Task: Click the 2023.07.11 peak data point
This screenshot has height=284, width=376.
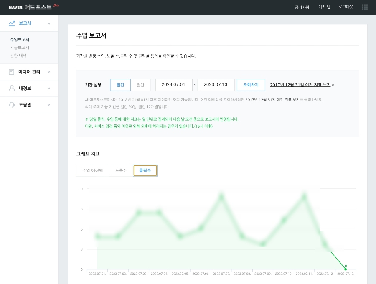Action: [x=304, y=197]
